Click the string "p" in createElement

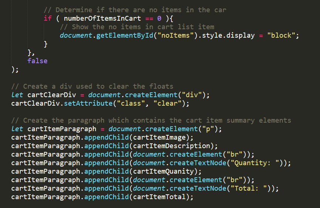208,129
